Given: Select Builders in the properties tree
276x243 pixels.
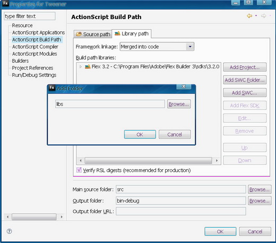Looking at the screenshot, I should pyautogui.click(x=20, y=61).
